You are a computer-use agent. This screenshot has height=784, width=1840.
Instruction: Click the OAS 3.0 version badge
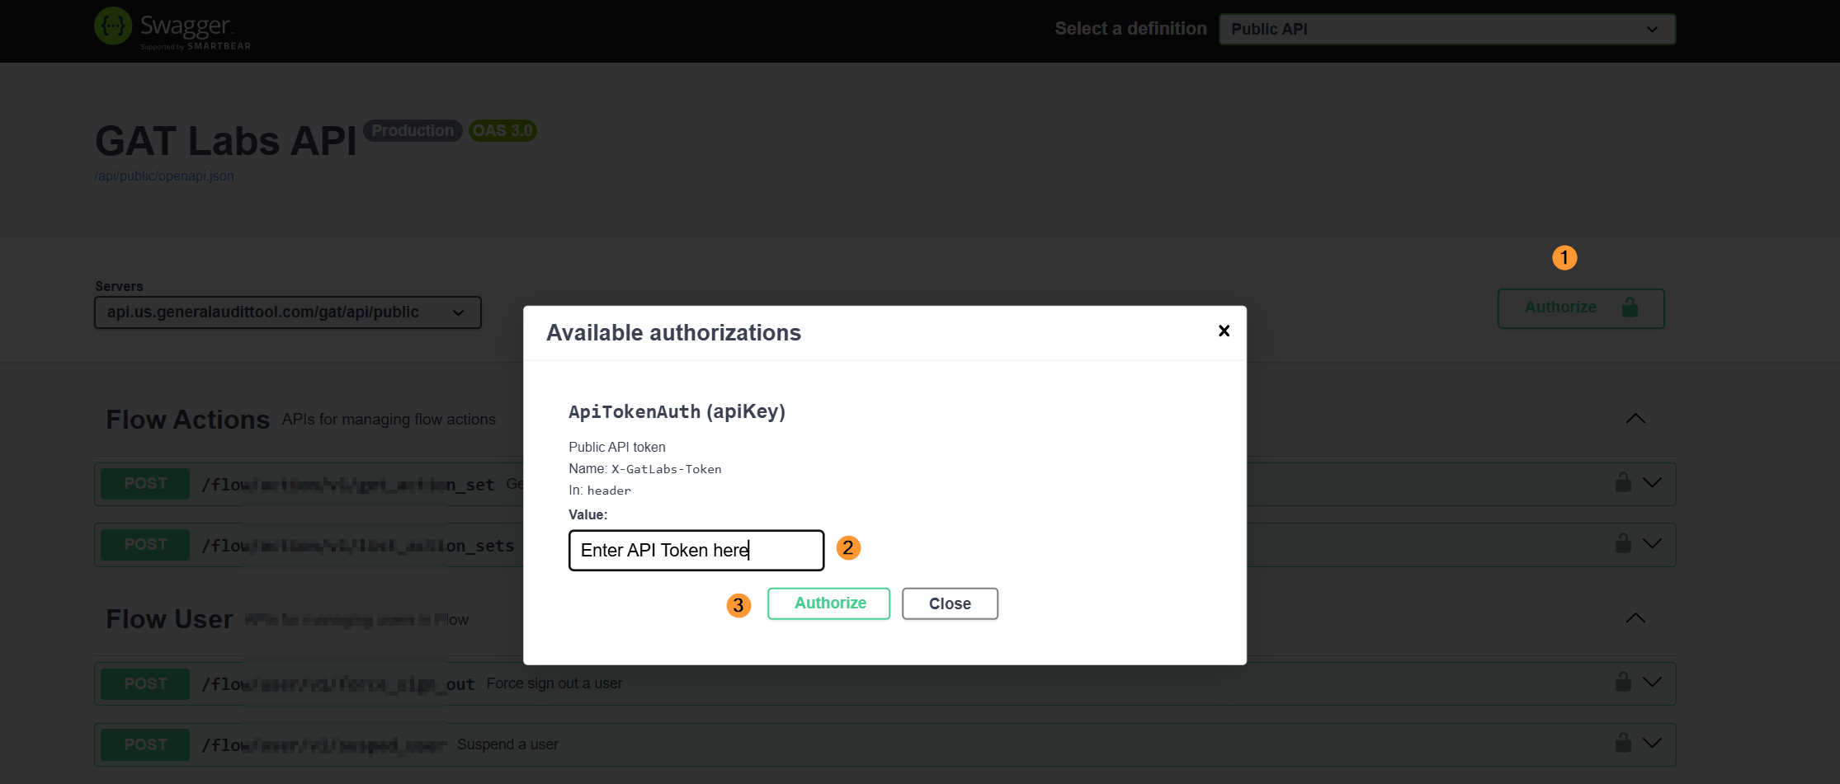click(x=502, y=130)
